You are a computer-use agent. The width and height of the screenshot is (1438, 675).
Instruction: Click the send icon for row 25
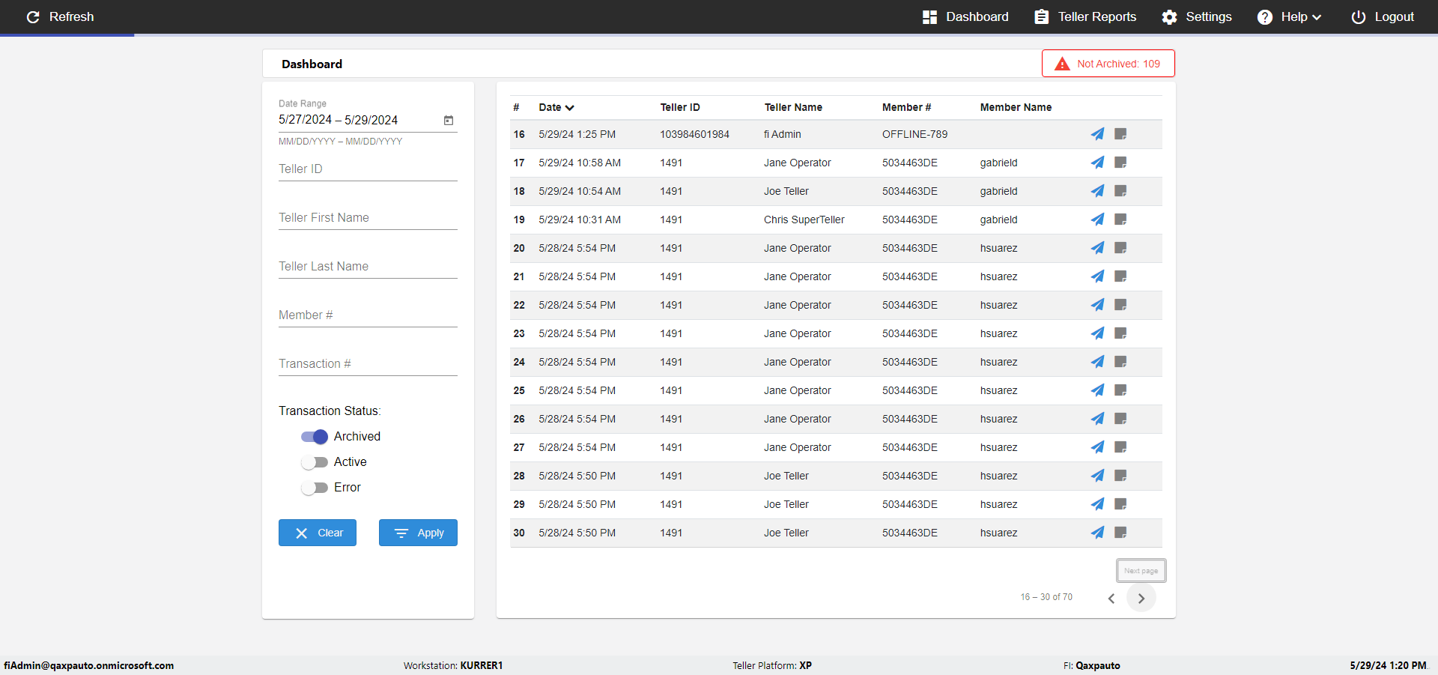click(x=1097, y=390)
